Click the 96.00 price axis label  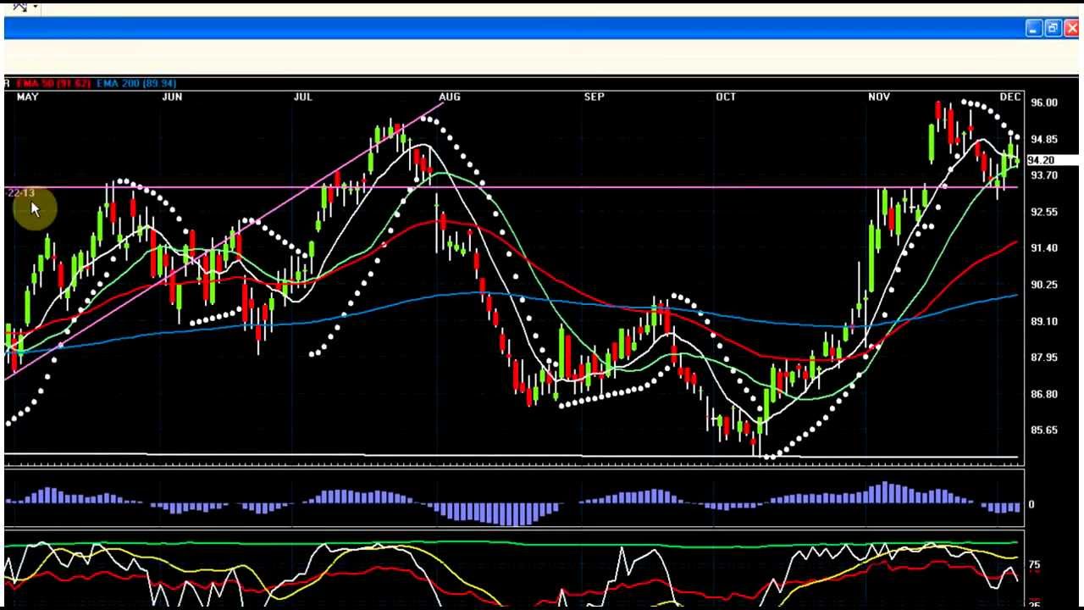[1044, 103]
